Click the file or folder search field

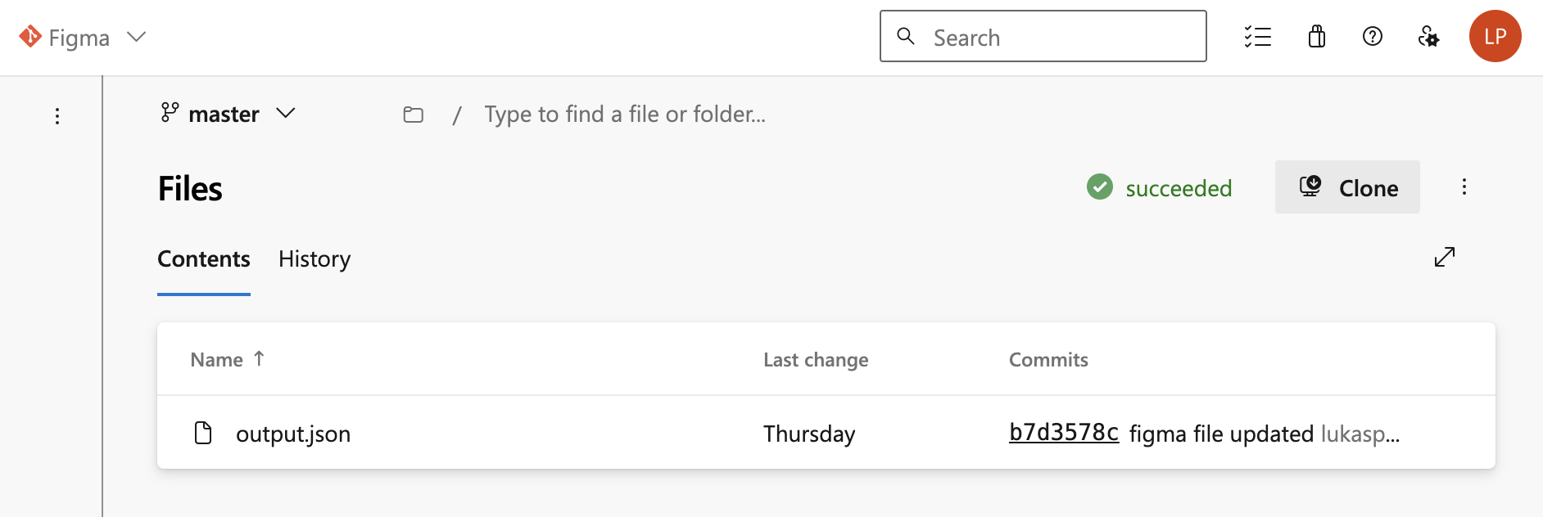pos(624,114)
